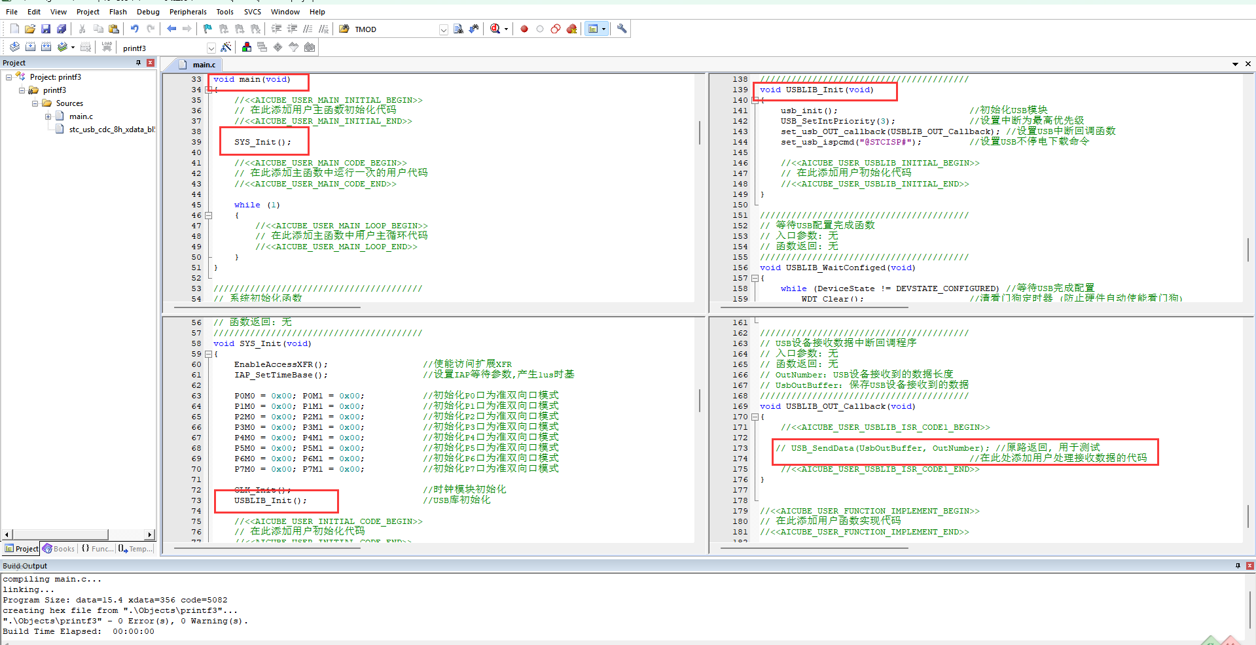Open the Peripherals menu
Image resolution: width=1256 pixels, height=645 pixels.
188,12
